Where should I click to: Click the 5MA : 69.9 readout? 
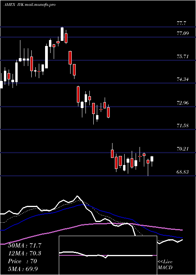coord(23,269)
